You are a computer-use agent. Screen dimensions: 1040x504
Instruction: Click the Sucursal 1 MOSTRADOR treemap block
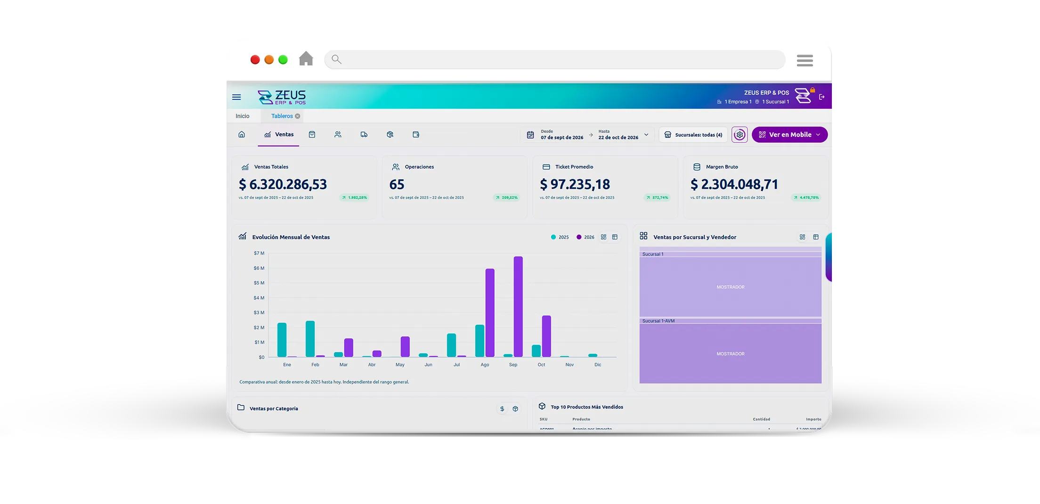click(731, 287)
